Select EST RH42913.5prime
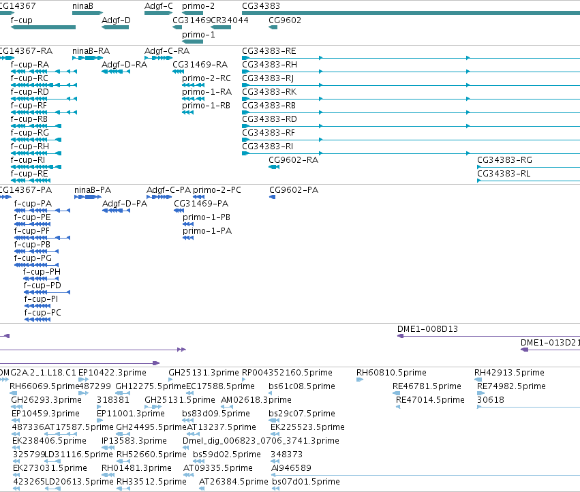 478,379
